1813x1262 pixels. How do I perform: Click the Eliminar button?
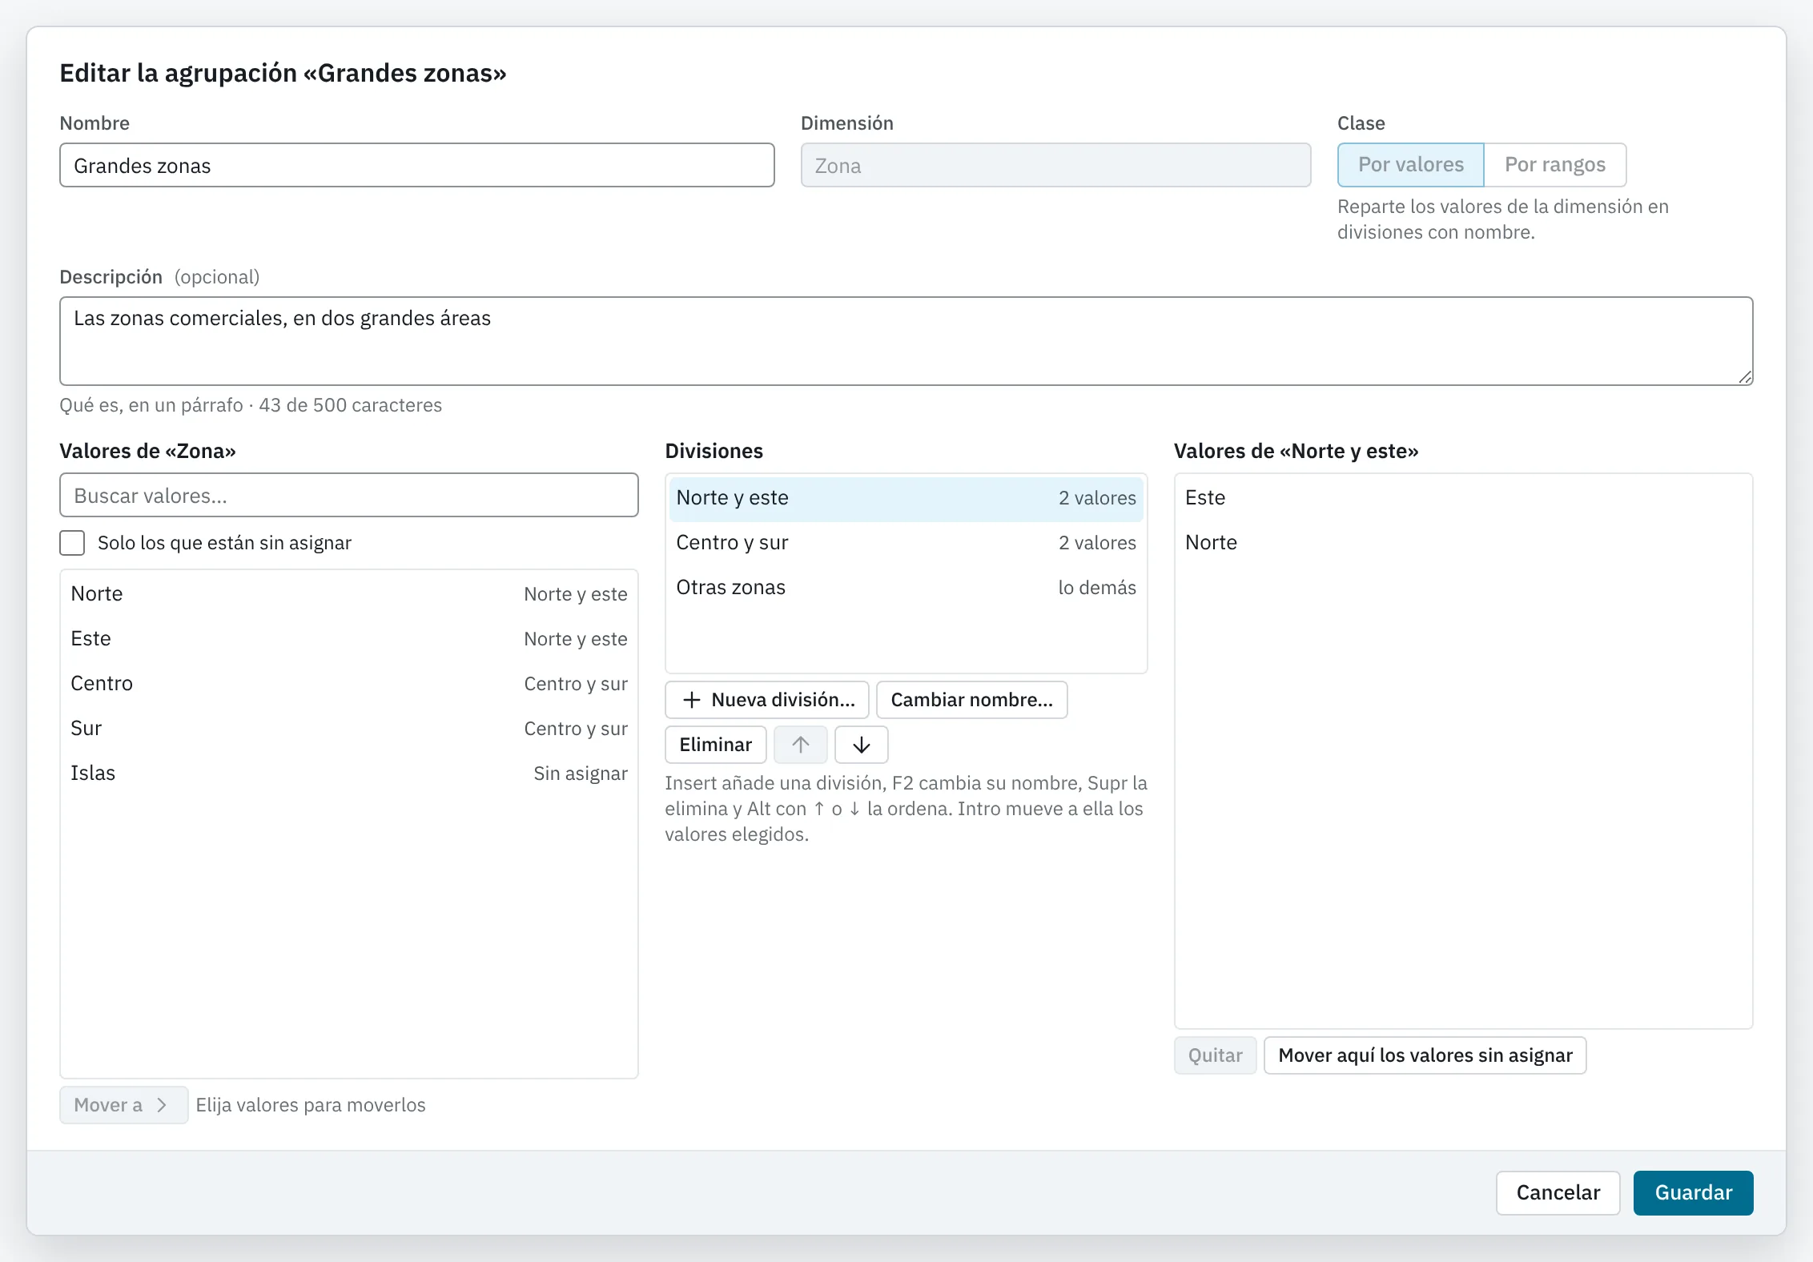[715, 745]
